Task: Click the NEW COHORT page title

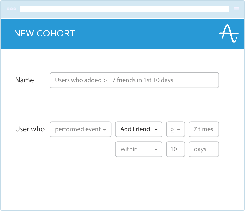Action: click(x=44, y=34)
